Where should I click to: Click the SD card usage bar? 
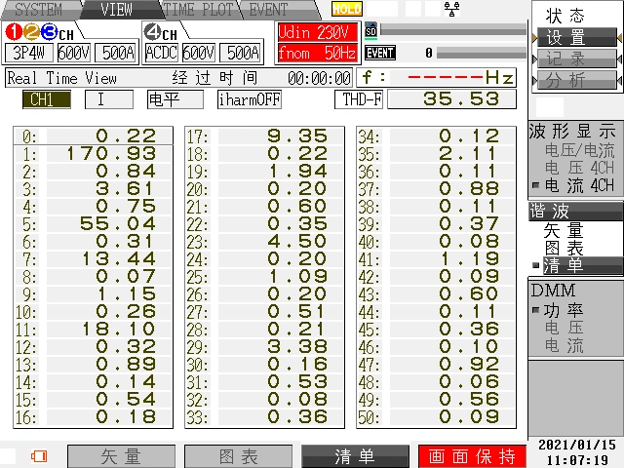point(453,29)
